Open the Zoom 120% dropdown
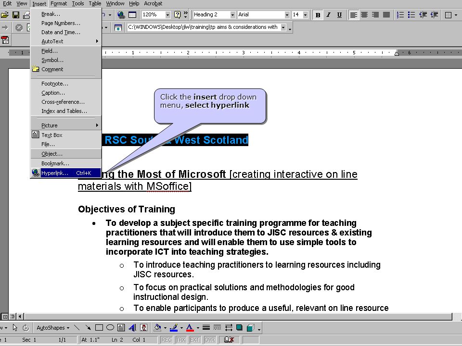The image size is (462, 346). pyautogui.click(x=167, y=15)
